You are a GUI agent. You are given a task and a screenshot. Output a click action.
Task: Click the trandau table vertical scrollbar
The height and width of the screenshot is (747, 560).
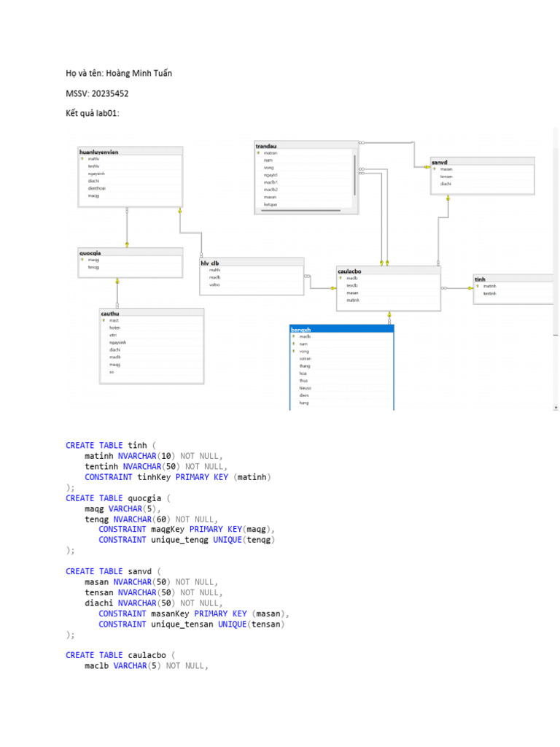[x=355, y=174]
